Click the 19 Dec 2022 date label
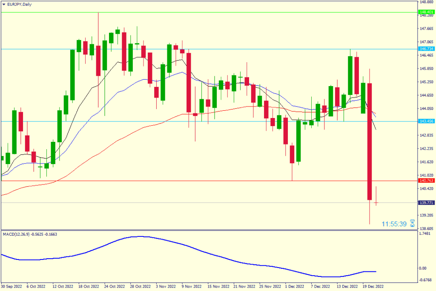Screen dimensions: 436x291 pyautogui.click(x=373, y=287)
